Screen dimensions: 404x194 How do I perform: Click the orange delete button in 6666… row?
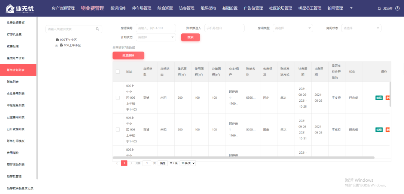[x=388, y=98]
